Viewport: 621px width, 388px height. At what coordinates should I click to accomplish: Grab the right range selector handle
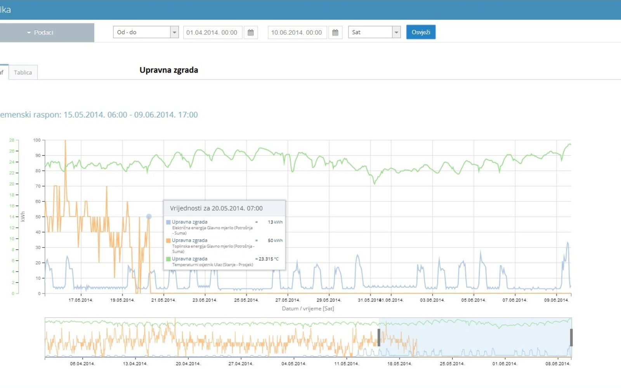click(571, 338)
